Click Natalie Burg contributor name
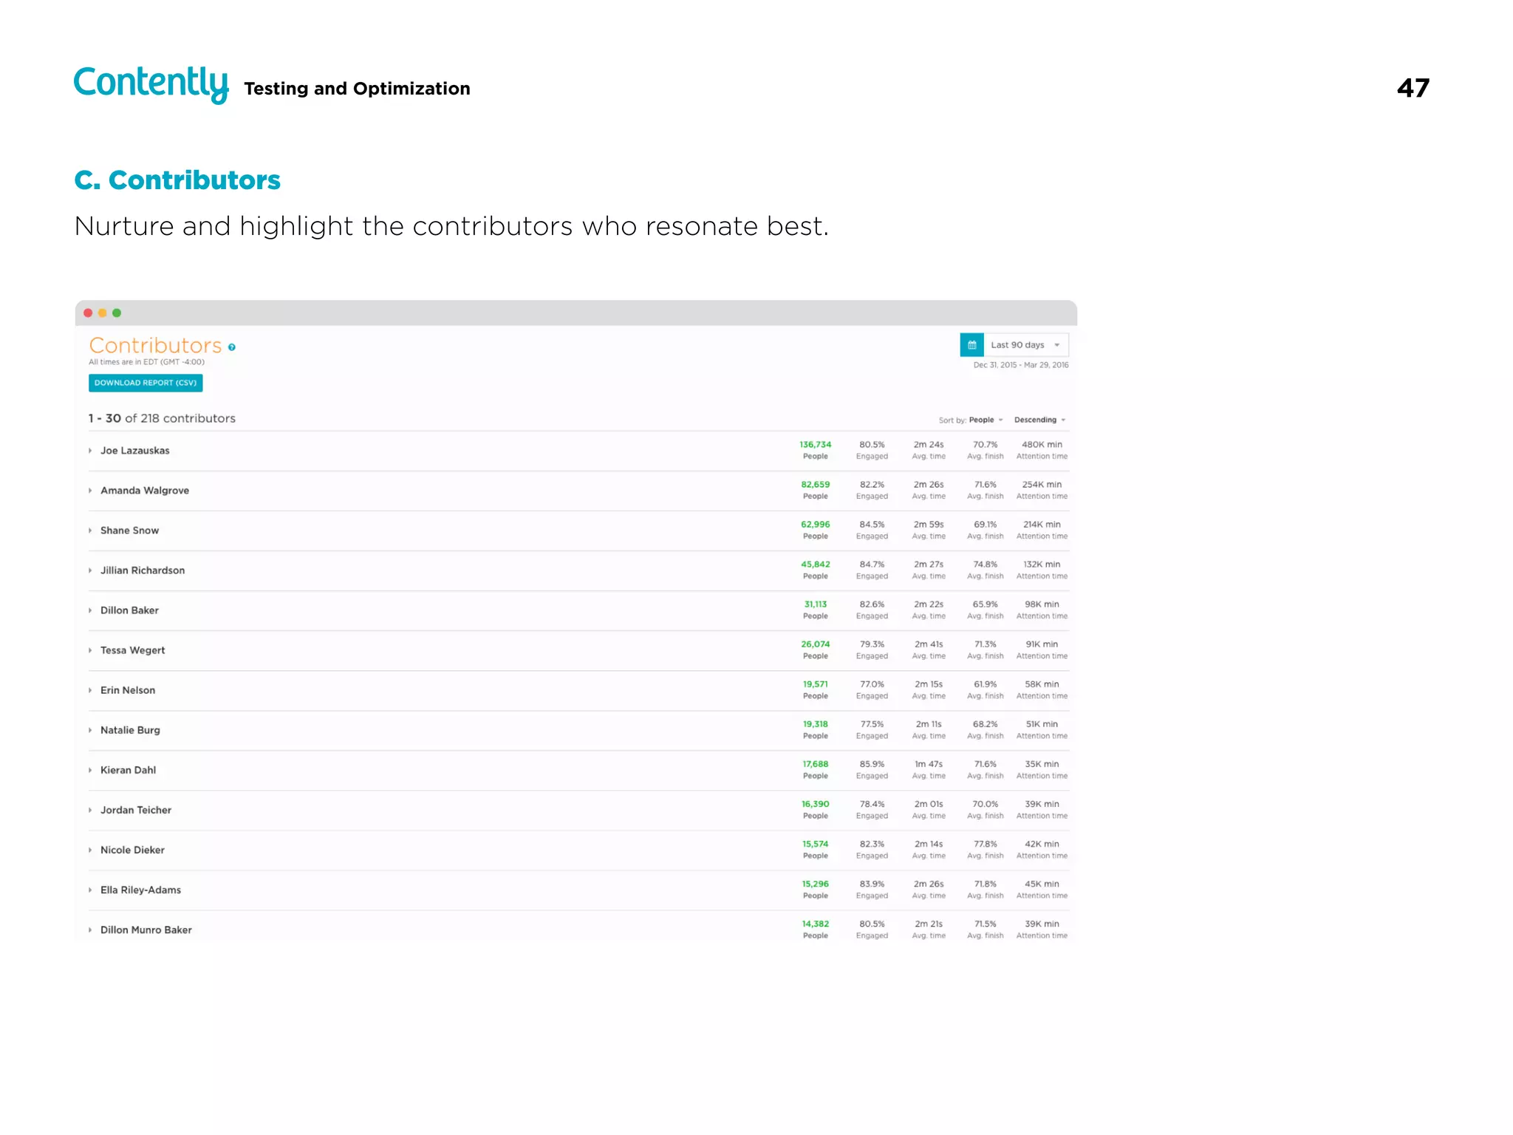 pos(130,730)
